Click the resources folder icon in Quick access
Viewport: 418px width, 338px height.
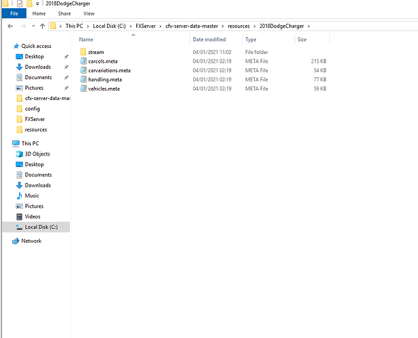tap(20, 130)
